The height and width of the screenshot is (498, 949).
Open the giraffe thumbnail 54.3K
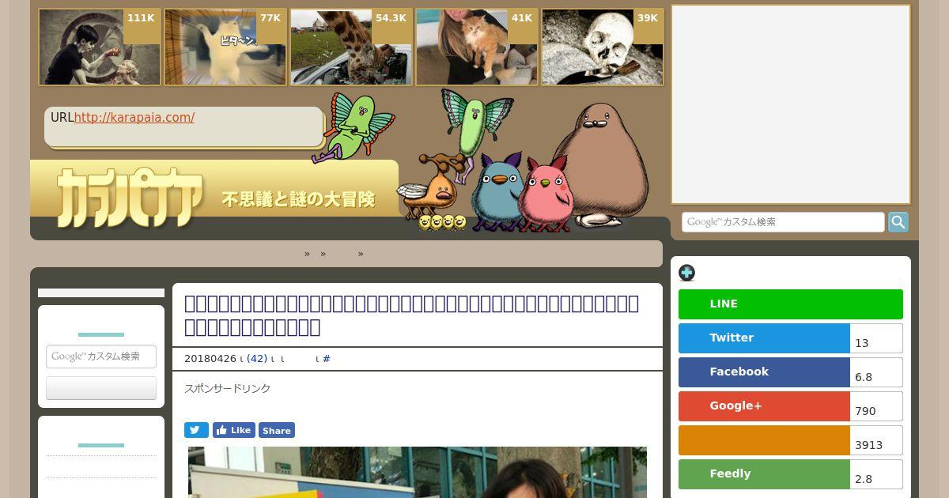pos(351,47)
